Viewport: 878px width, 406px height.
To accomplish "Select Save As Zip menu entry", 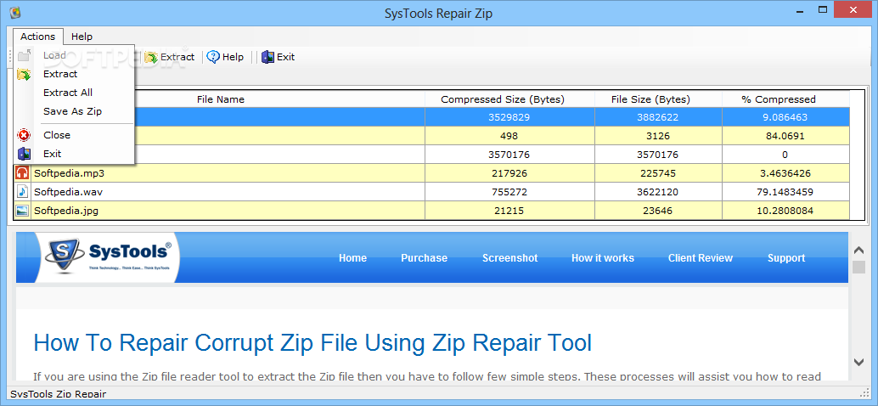I will (x=73, y=111).
